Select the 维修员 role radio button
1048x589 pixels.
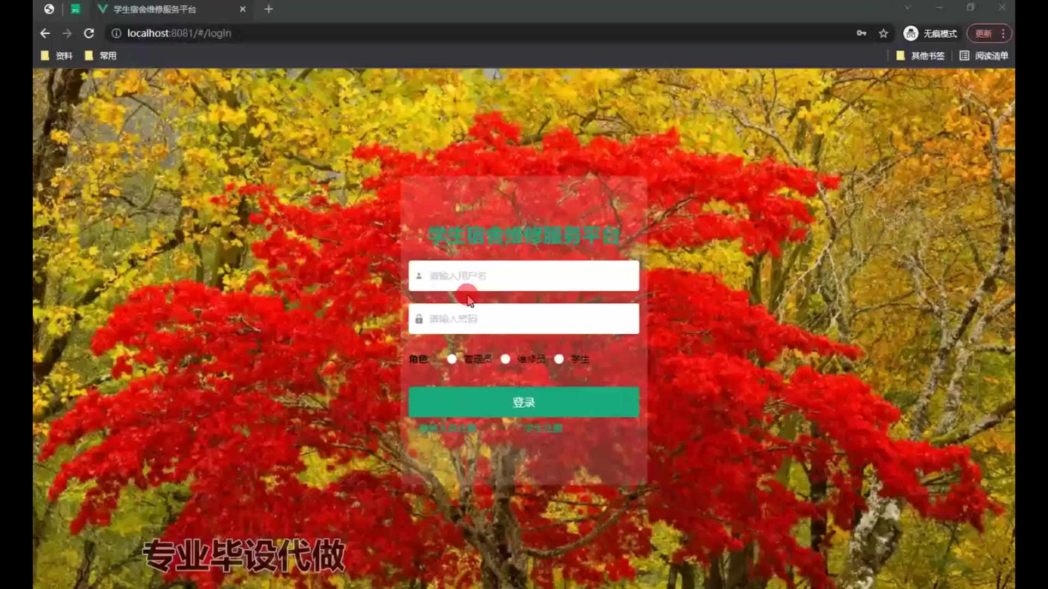point(505,359)
